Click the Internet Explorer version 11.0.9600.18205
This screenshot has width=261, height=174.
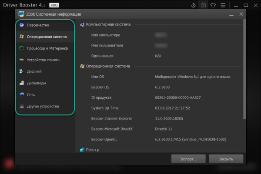[169, 119]
